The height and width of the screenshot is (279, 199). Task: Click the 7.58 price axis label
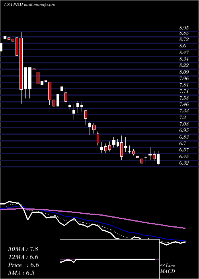[184, 98]
